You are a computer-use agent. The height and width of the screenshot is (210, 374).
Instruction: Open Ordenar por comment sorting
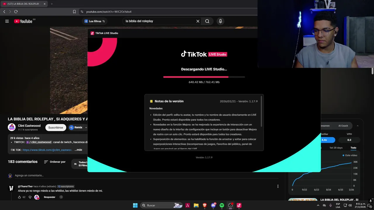tap(55, 162)
